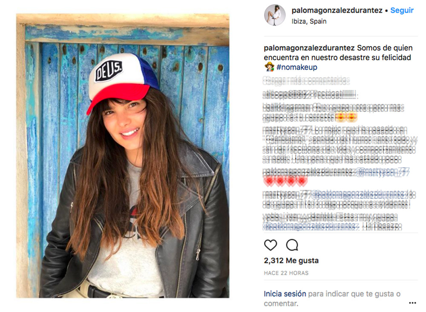Image resolution: width=426 pixels, height=312 pixels.
Task: Click the heart-eyes emojis in the comment
Action: [346, 117]
